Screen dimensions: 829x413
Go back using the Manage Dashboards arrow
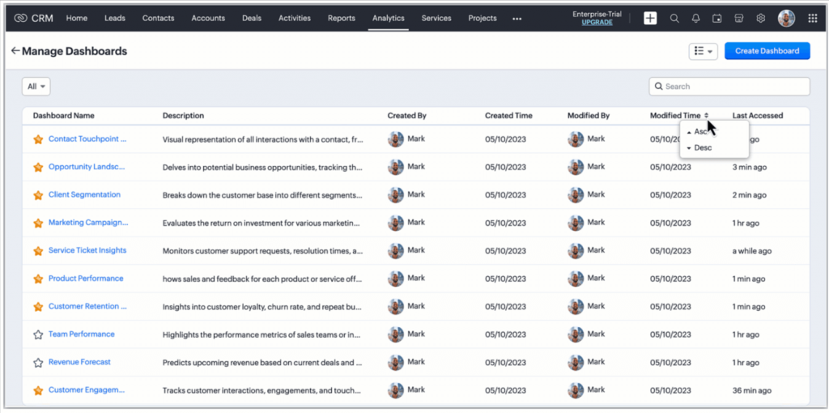[15, 51]
